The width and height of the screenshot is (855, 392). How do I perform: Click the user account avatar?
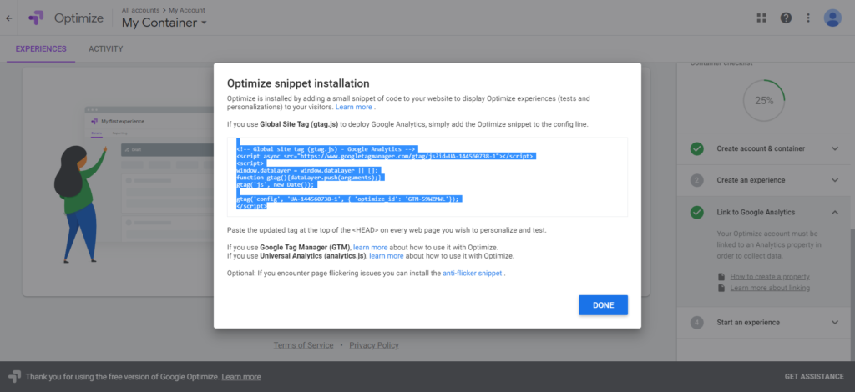832,18
